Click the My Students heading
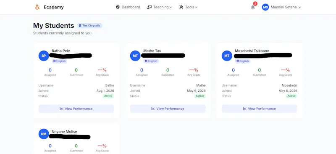The width and height of the screenshot is (336, 154). 54,26
